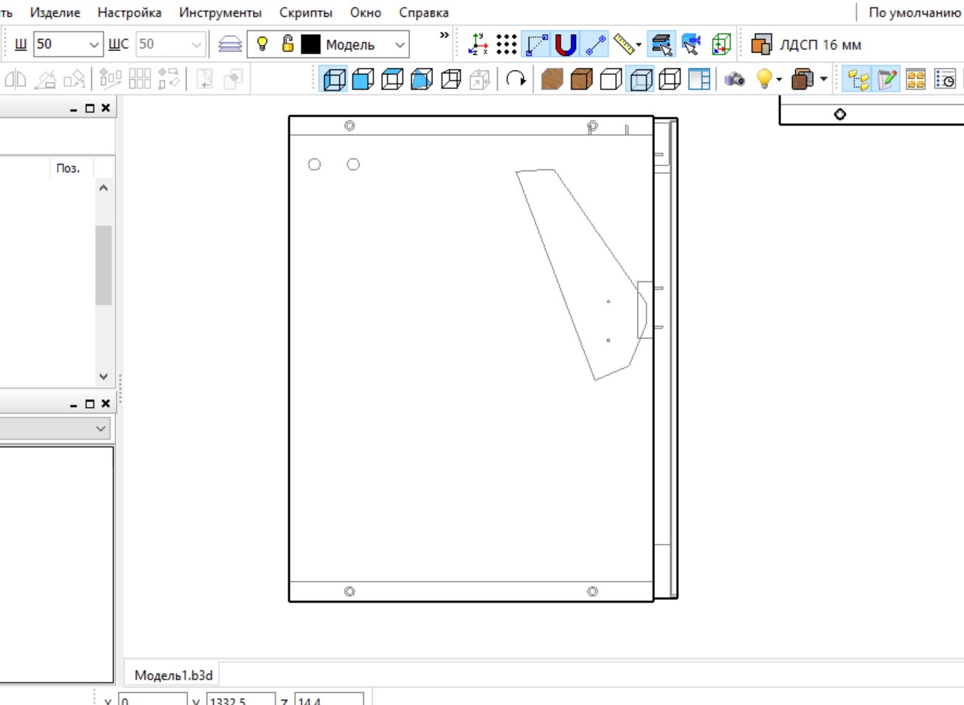964x705 pixels.
Task: Toggle the dotted grid display
Action: pos(506,45)
